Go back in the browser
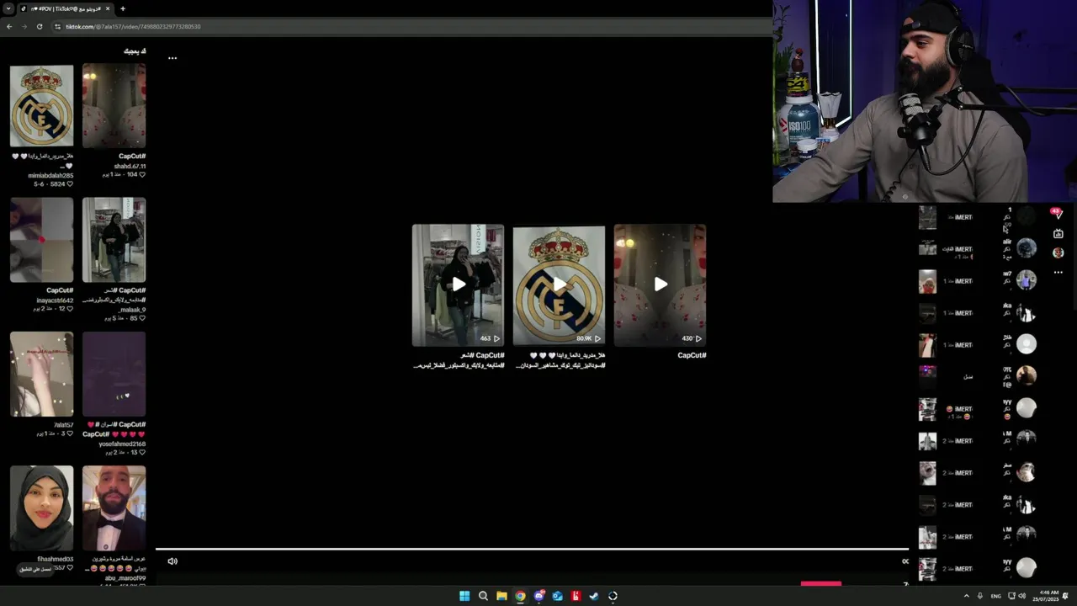 coord(9,26)
